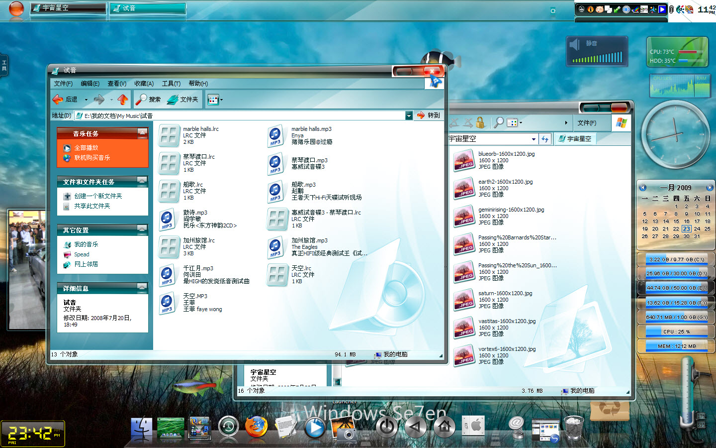716x448 pixels.
Task: Click the Up folder arrow icon
Action: coord(123,100)
